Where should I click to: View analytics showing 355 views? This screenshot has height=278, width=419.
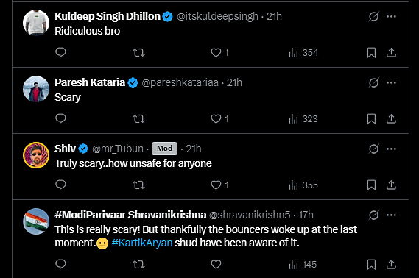coord(303,185)
